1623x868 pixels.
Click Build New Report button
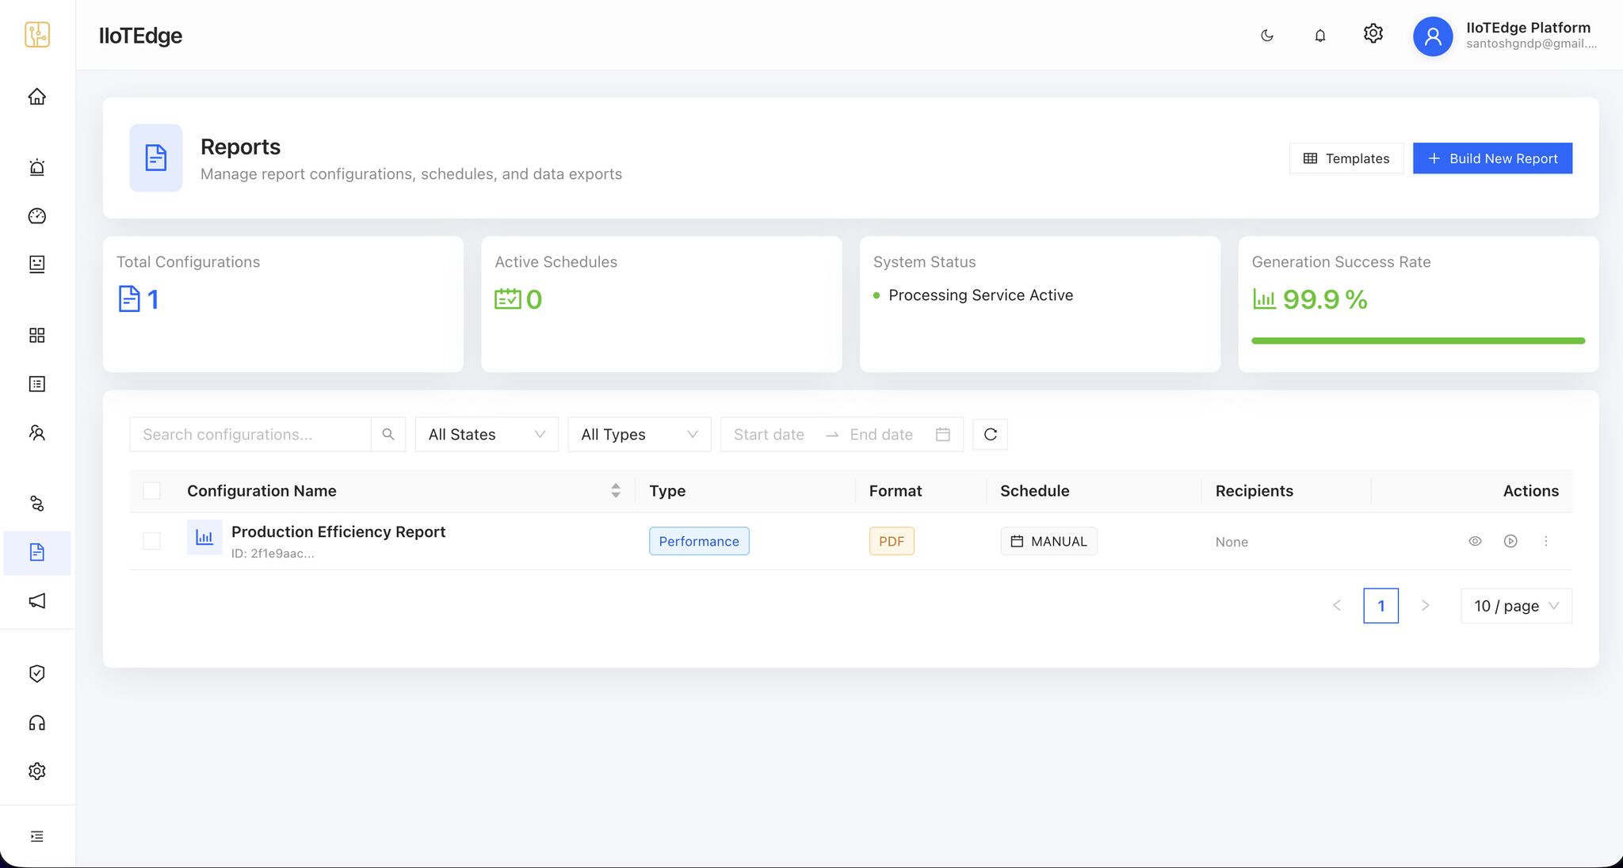pos(1492,158)
